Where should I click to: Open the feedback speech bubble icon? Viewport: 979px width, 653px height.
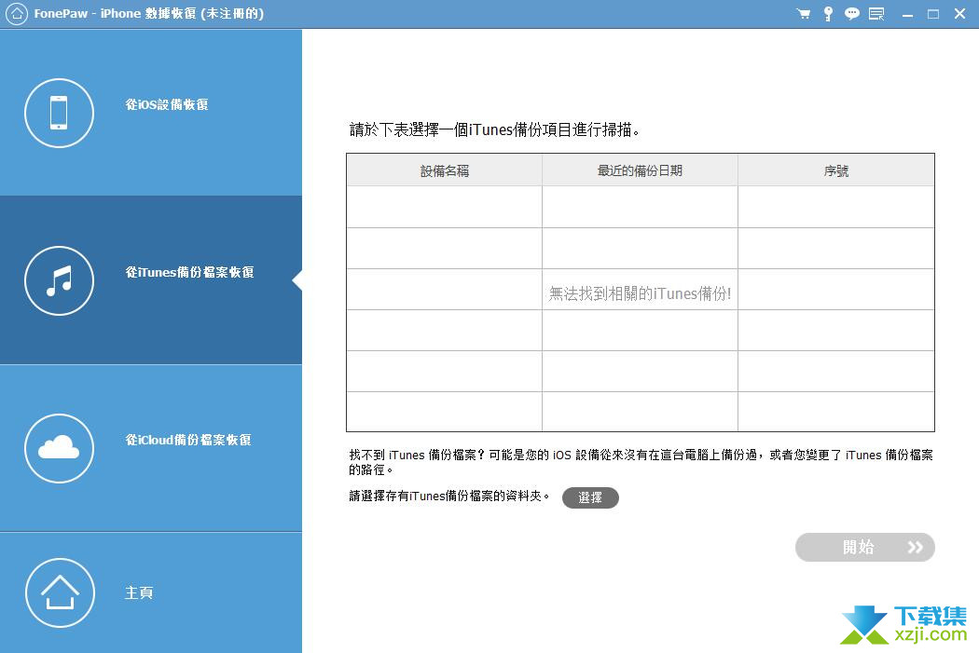[x=851, y=14]
